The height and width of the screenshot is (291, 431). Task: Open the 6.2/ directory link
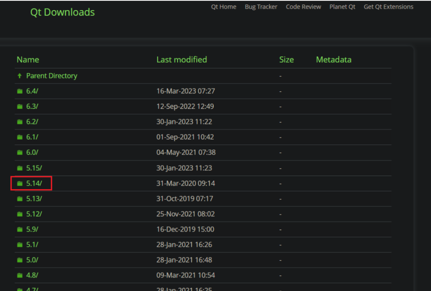(32, 122)
